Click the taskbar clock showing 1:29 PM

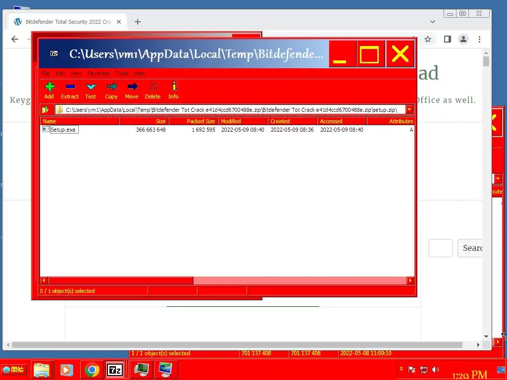pos(469,375)
